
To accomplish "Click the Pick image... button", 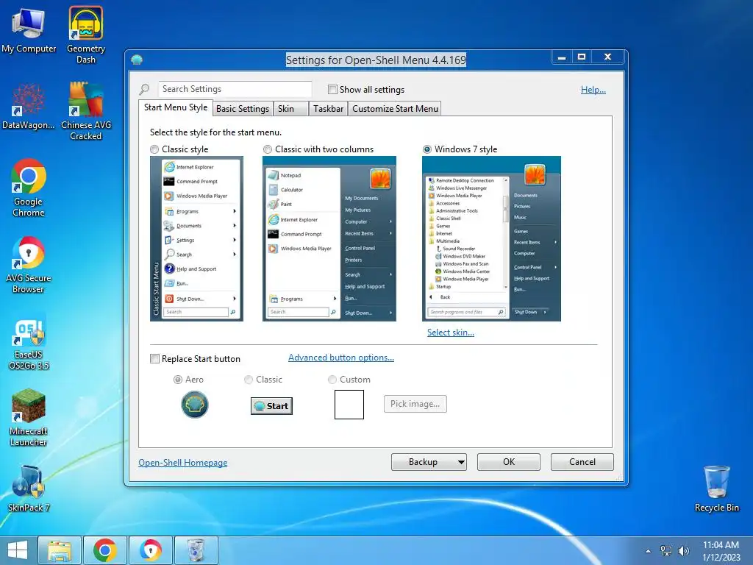I will tap(415, 404).
